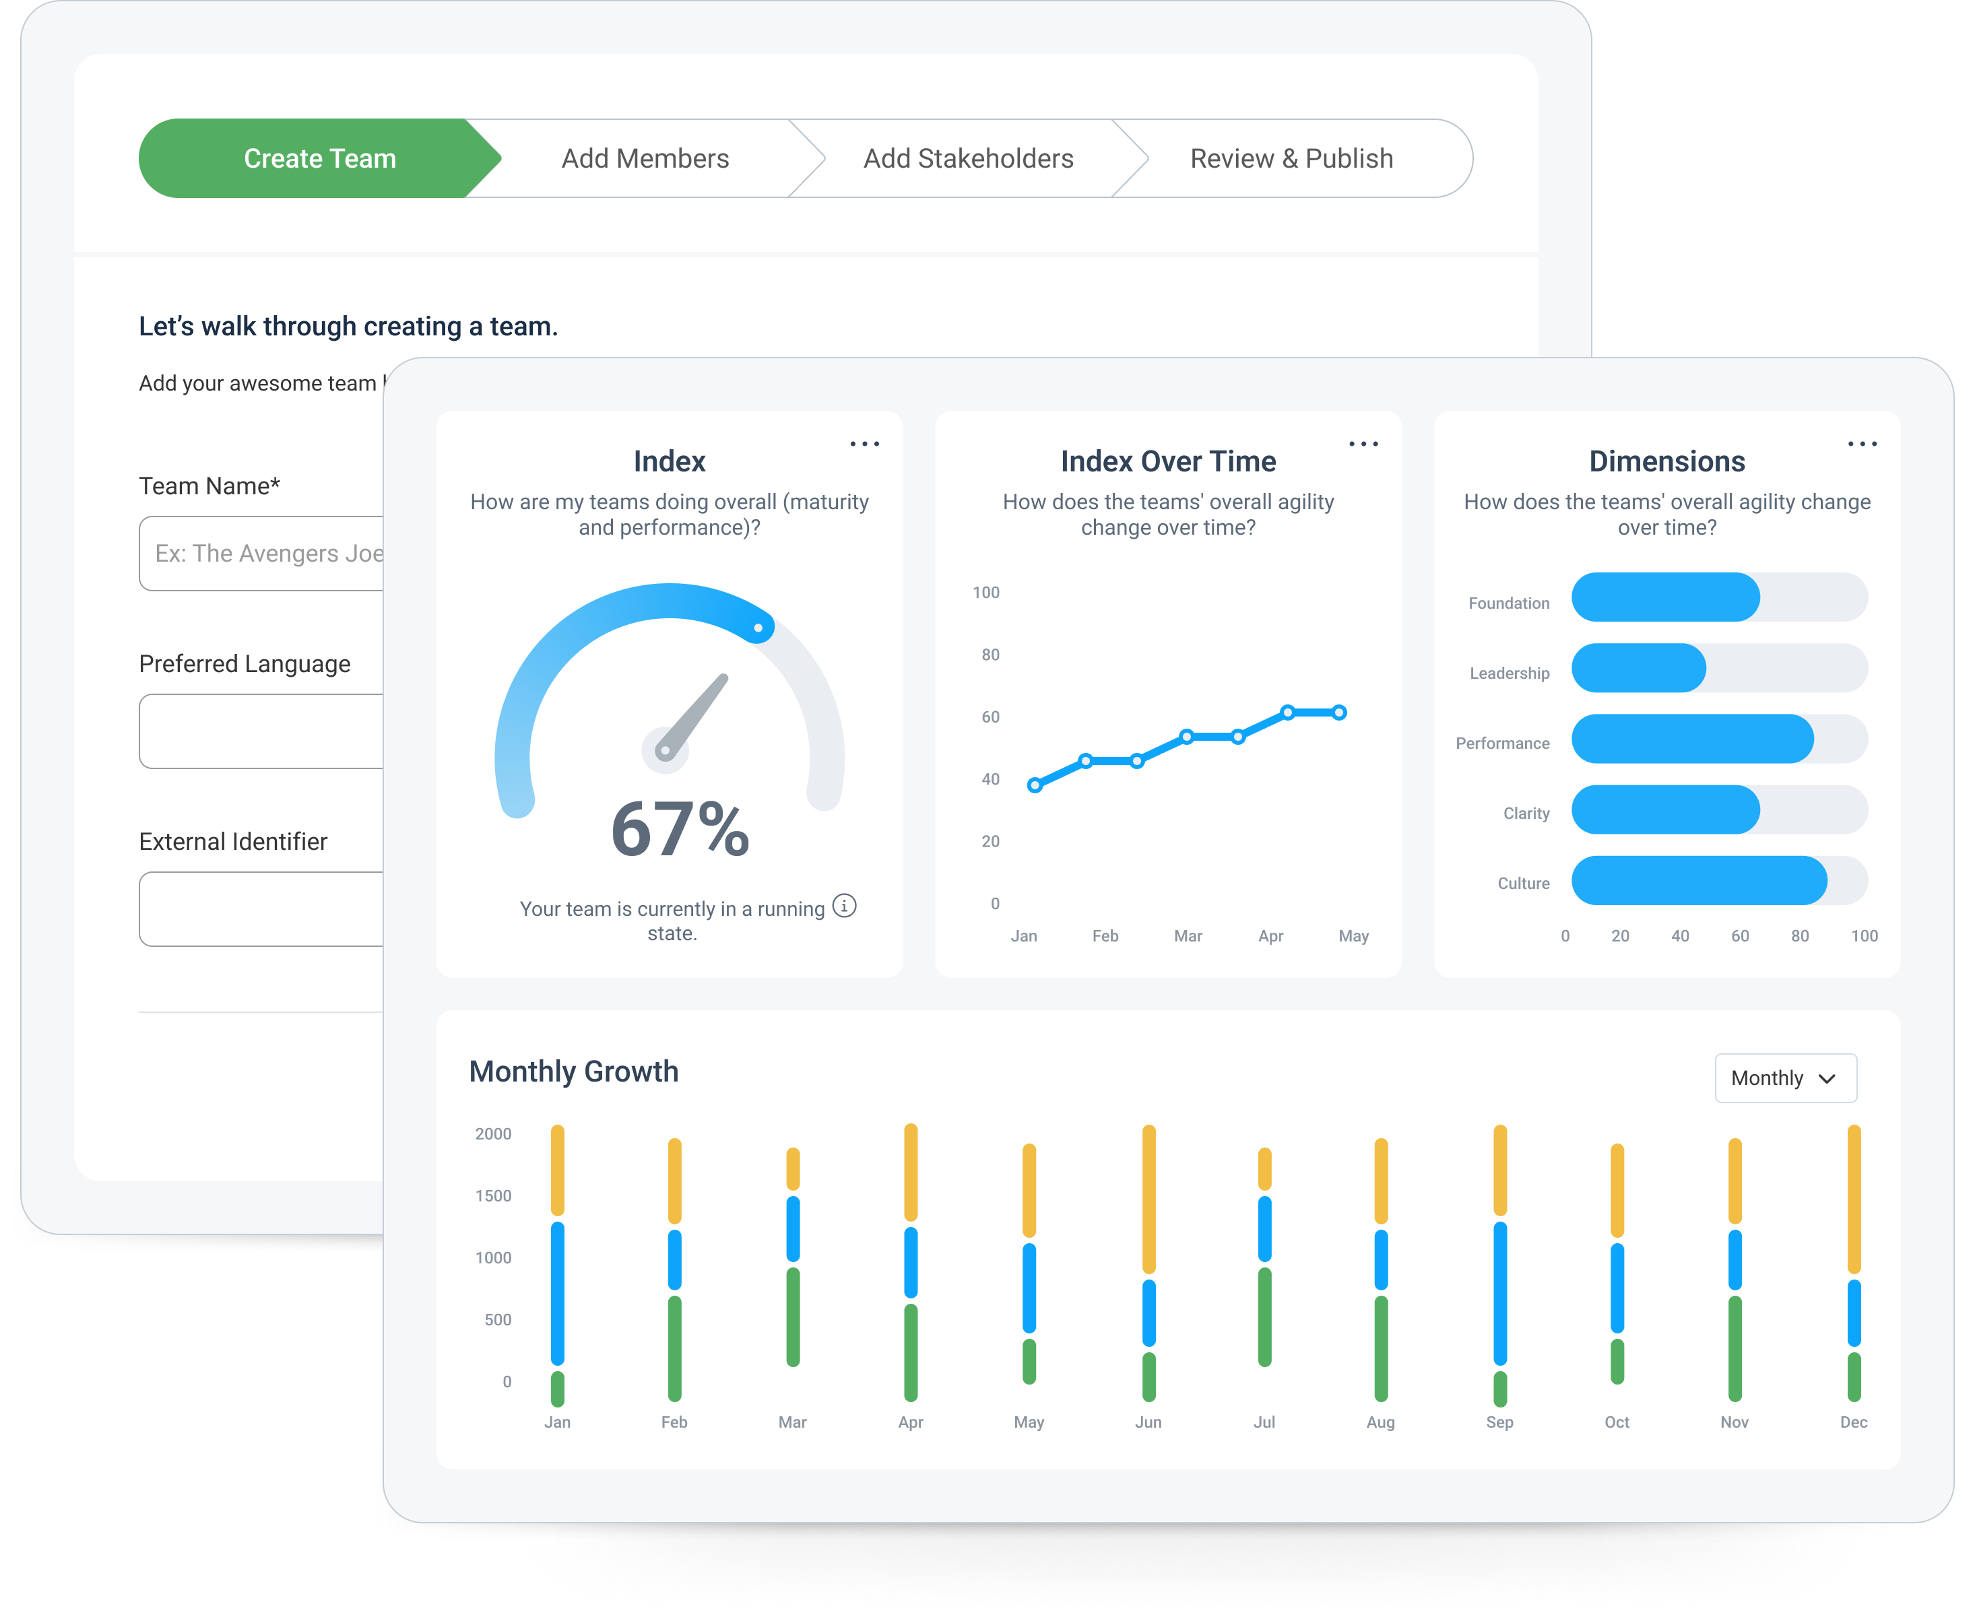This screenshot has height=1623, width=1975.
Task: Open the Preferred Language field
Action: 262,731
